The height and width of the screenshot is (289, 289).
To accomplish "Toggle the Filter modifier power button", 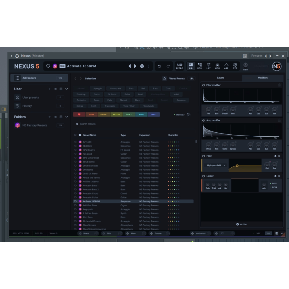I will (x=203, y=85).
